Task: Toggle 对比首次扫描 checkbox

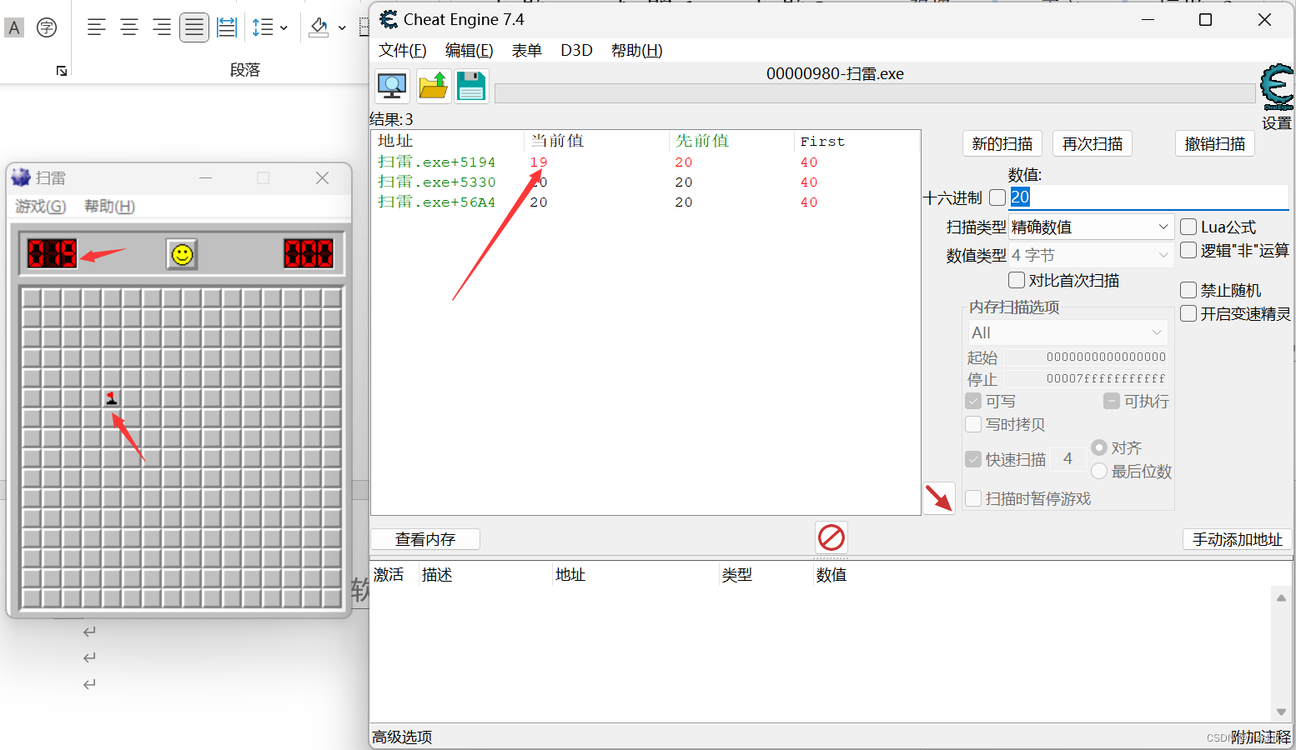Action: tap(1017, 280)
